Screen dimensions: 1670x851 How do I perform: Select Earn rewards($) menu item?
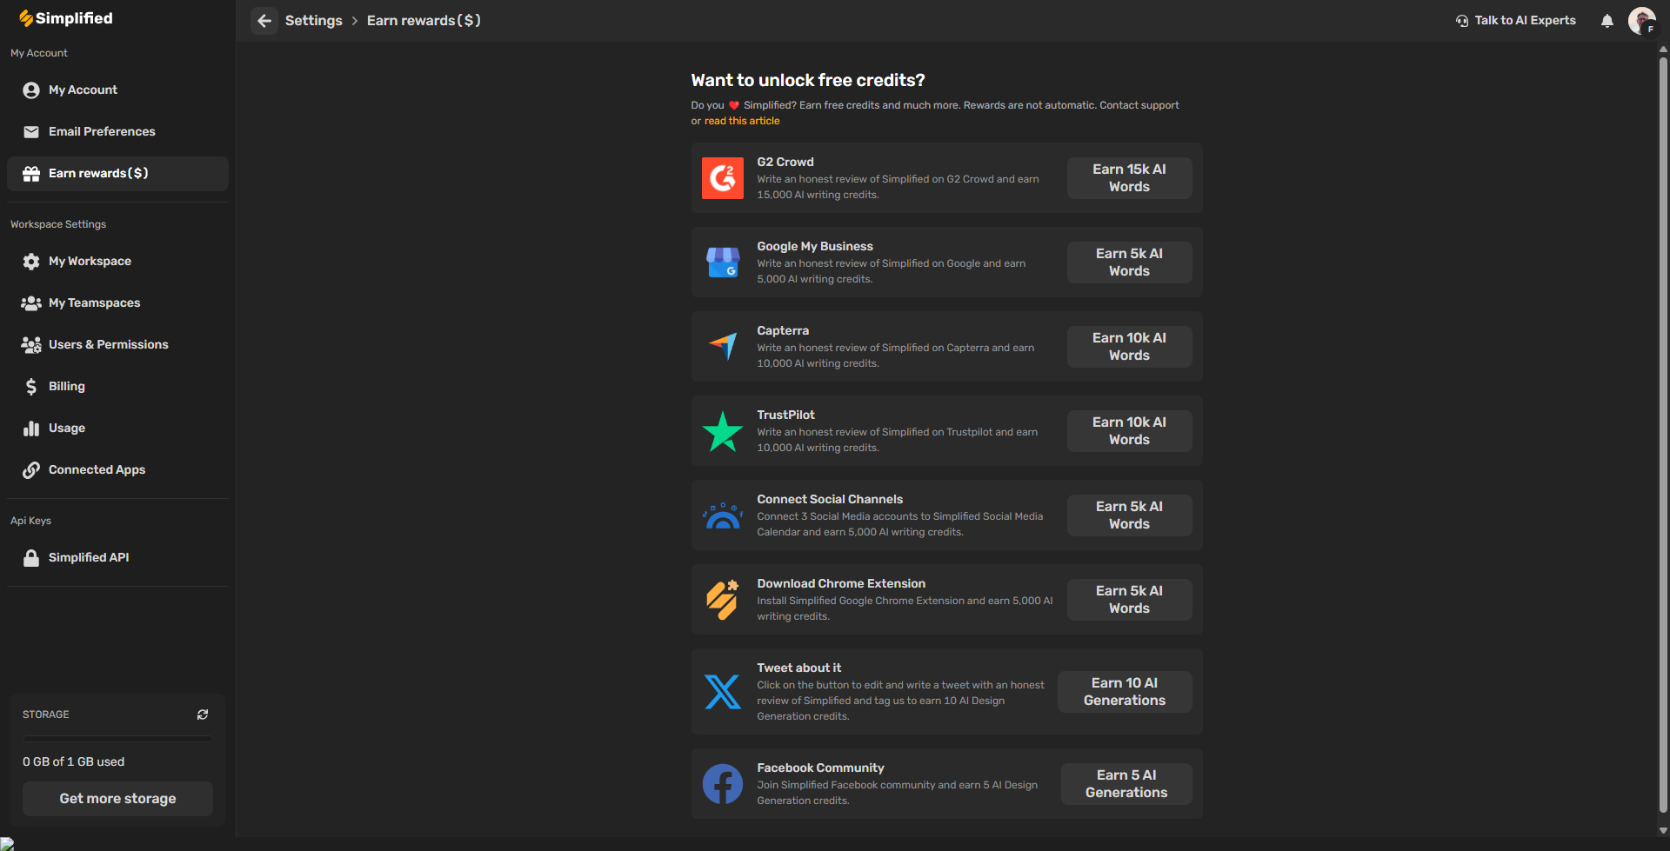coord(117,174)
